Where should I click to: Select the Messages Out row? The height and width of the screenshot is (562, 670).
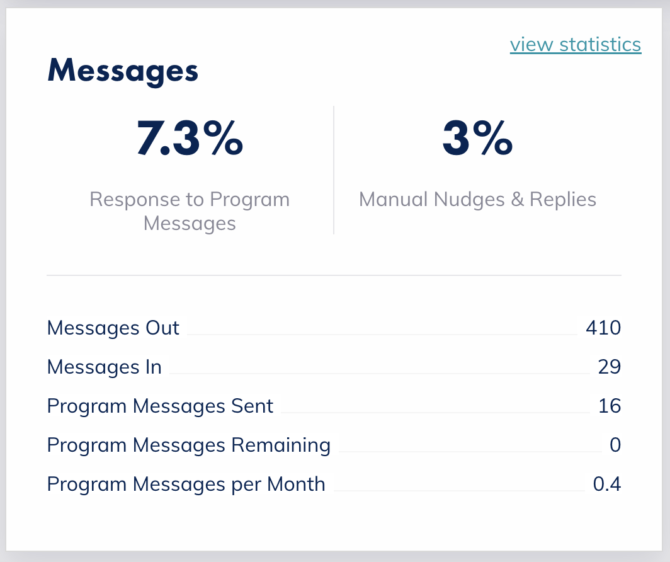(x=113, y=328)
